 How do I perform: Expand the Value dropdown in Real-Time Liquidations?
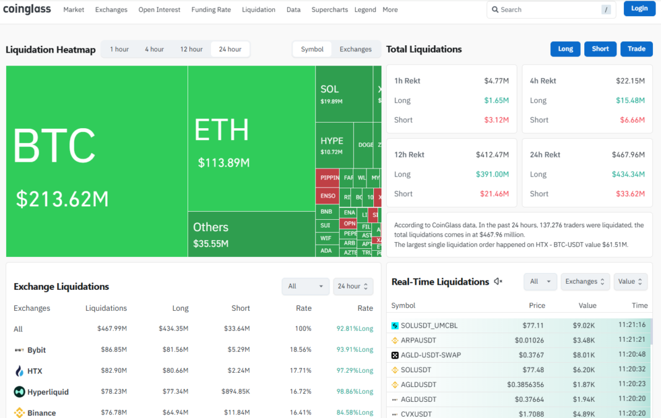pyautogui.click(x=631, y=282)
